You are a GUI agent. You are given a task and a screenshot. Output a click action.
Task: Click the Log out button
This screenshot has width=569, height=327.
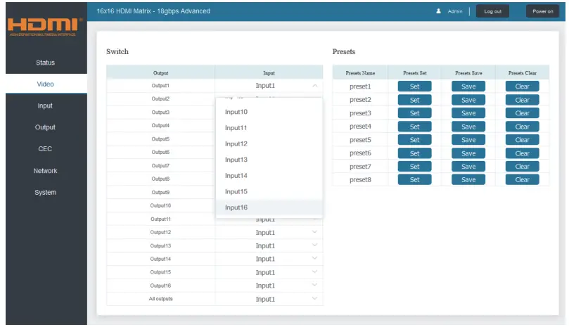point(492,11)
